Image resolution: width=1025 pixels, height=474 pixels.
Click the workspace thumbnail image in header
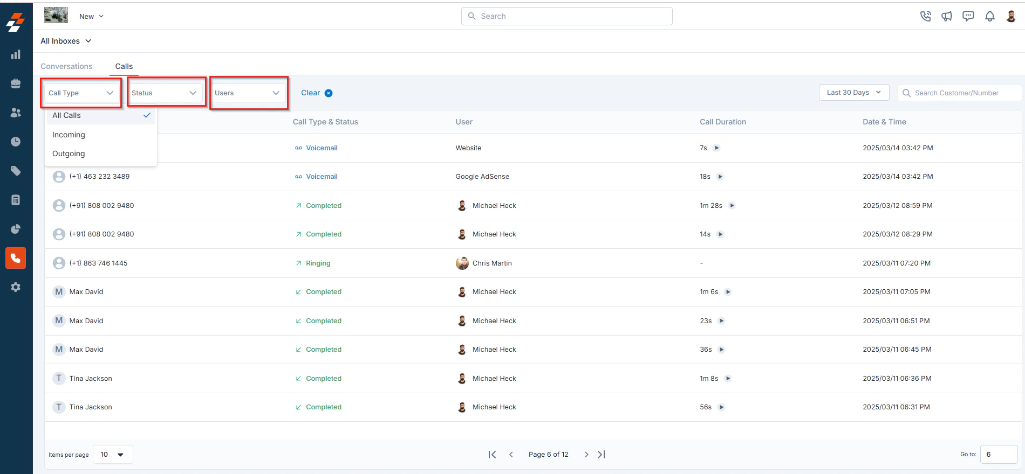pyautogui.click(x=56, y=15)
